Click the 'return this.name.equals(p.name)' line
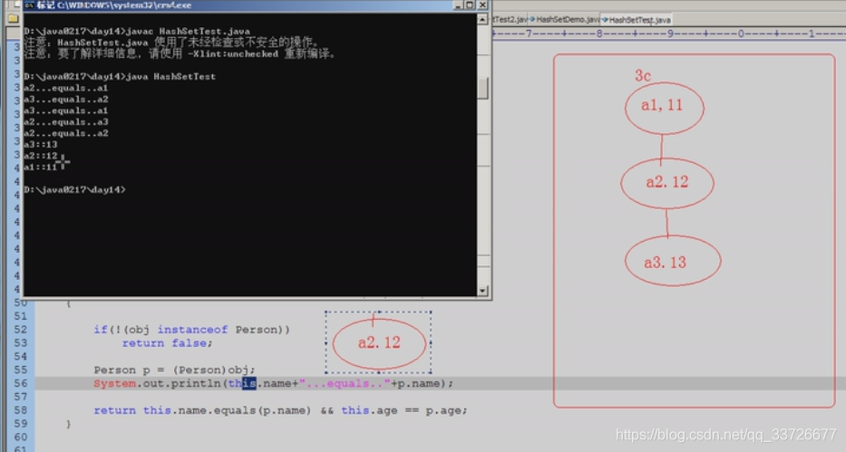 point(280,410)
